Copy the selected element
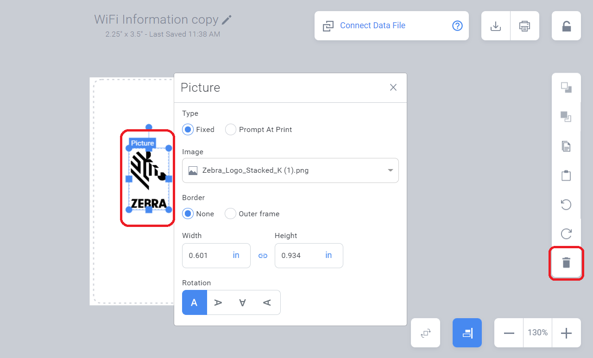The width and height of the screenshot is (593, 358). click(566, 146)
